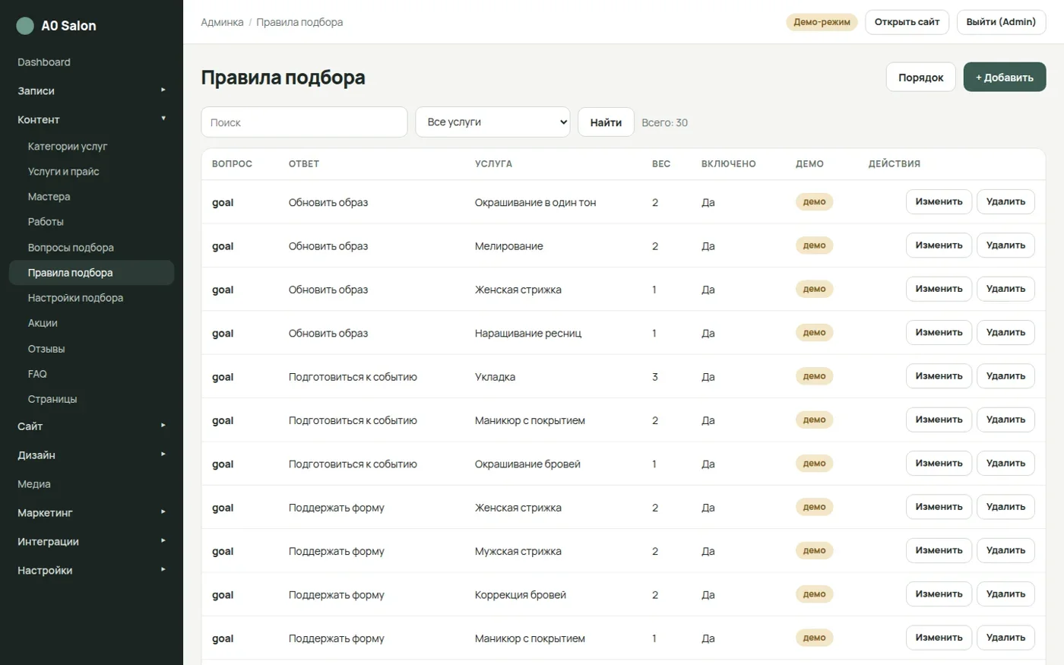The image size is (1064, 665).
Task: Expand the Маркетинг section arrow
Action: (x=163, y=512)
